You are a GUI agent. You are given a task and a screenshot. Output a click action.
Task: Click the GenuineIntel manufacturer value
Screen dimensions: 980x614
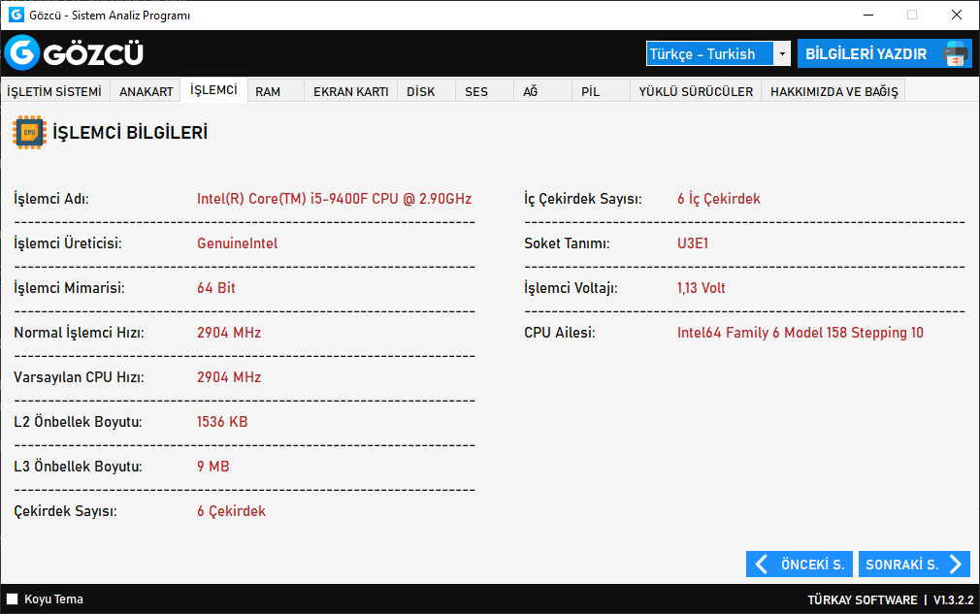point(238,243)
